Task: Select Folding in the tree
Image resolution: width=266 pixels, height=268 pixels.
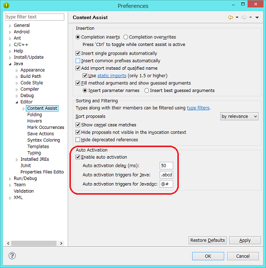Action: pos(34,114)
